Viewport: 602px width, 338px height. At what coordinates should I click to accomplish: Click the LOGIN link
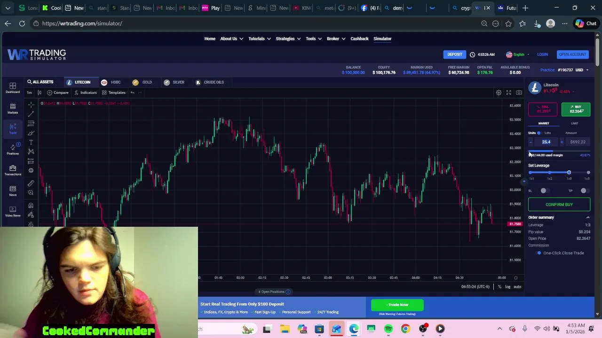click(x=542, y=54)
